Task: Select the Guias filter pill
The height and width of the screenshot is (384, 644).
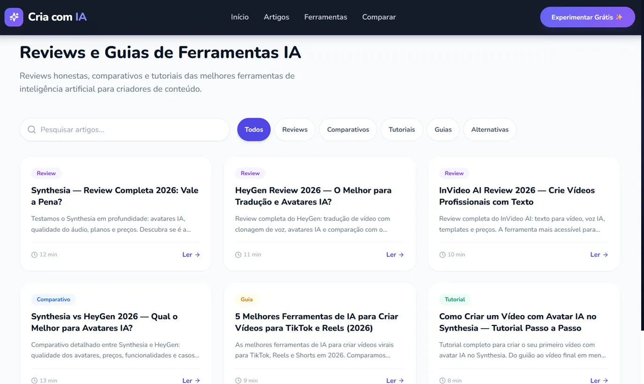Action: [443, 130]
